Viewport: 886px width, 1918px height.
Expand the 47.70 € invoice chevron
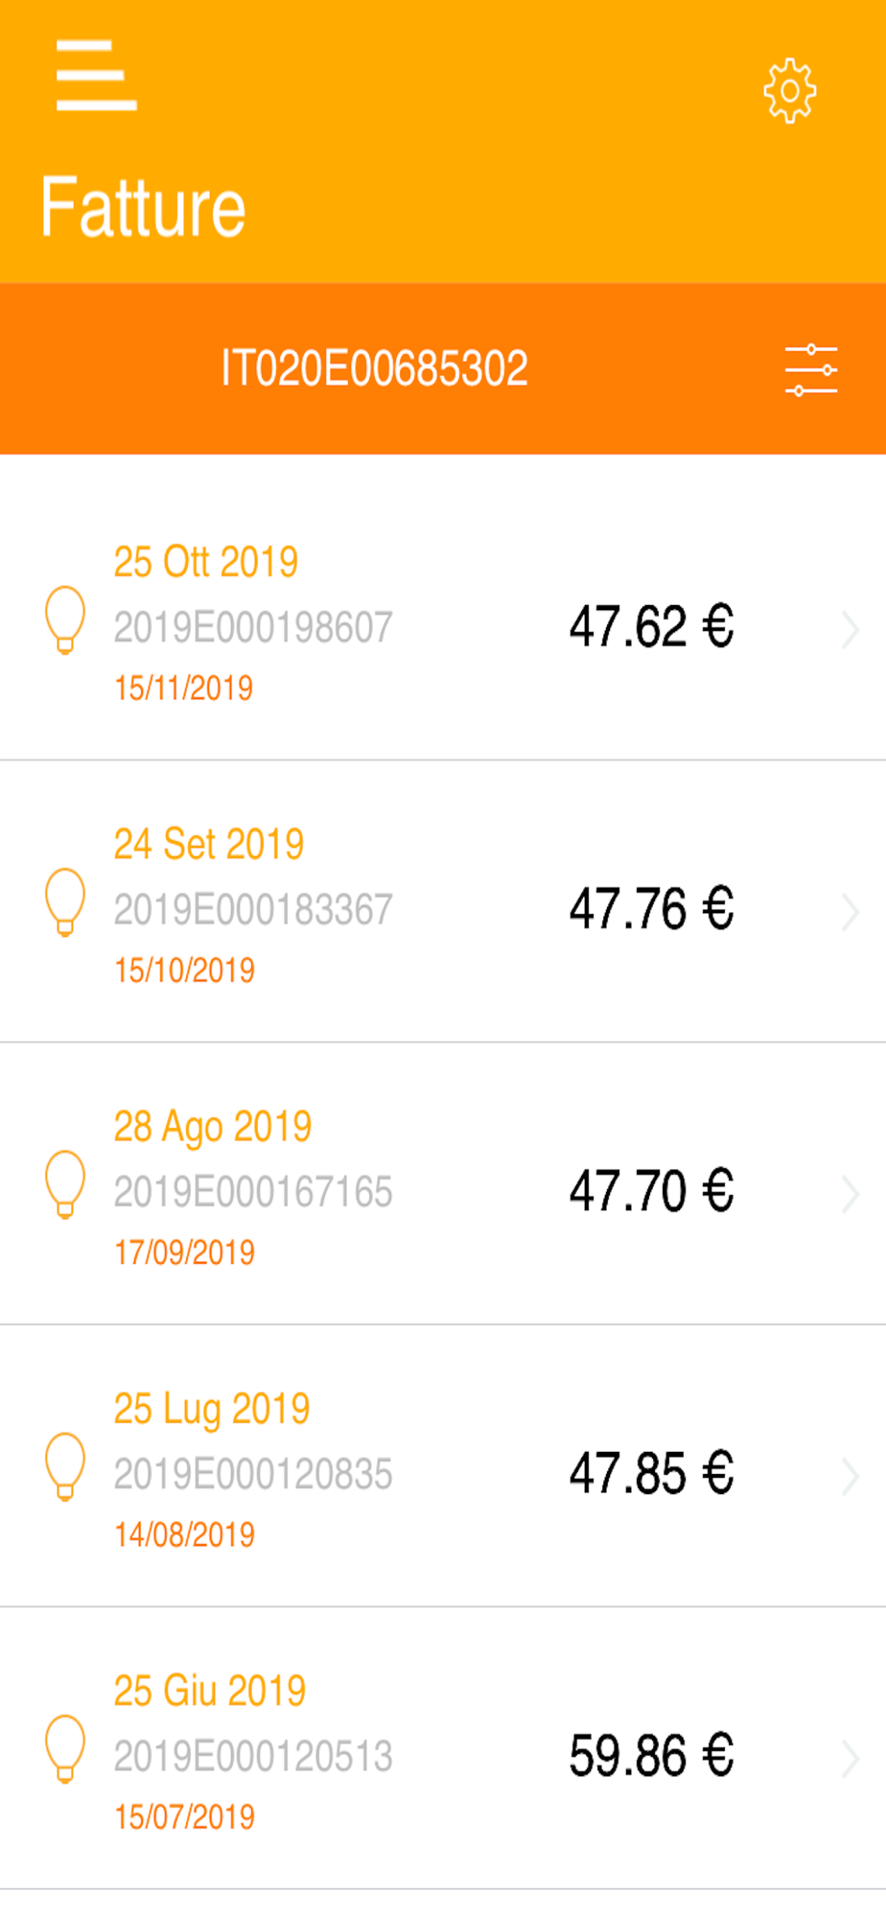click(x=850, y=1194)
